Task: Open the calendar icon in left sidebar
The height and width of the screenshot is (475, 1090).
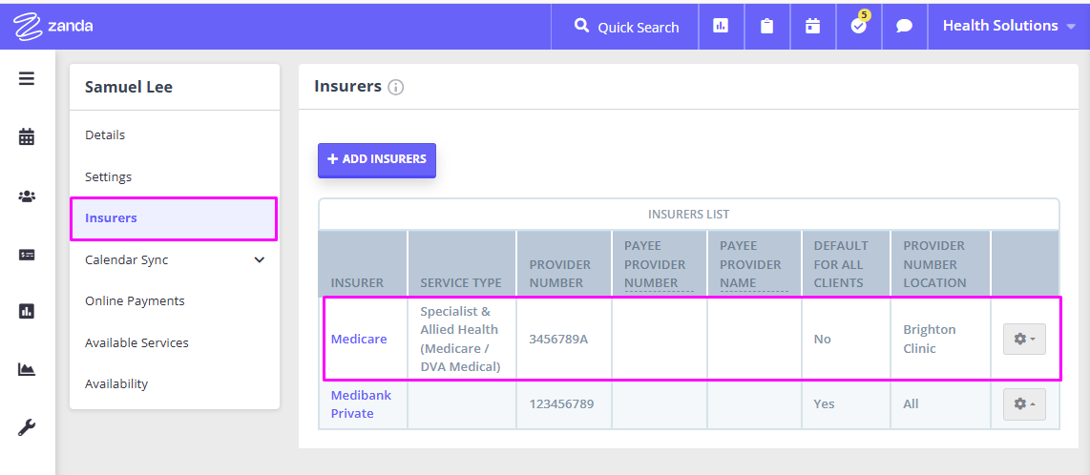Action: point(27,136)
